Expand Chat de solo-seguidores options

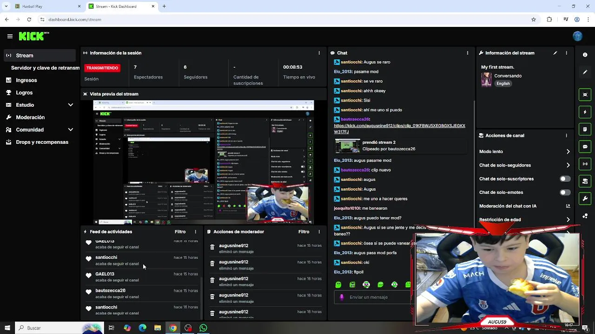(x=568, y=165)
